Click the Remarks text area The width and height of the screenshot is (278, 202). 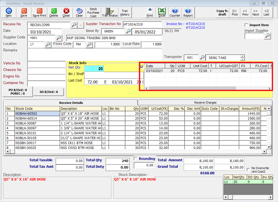click(95, 54)
